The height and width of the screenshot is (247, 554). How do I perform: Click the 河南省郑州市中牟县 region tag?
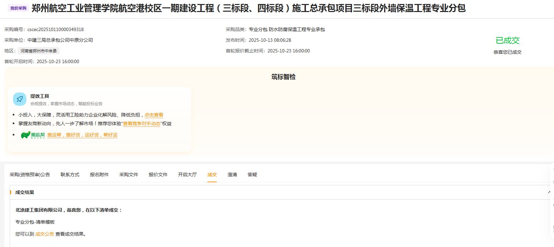[x=39, y=51]
